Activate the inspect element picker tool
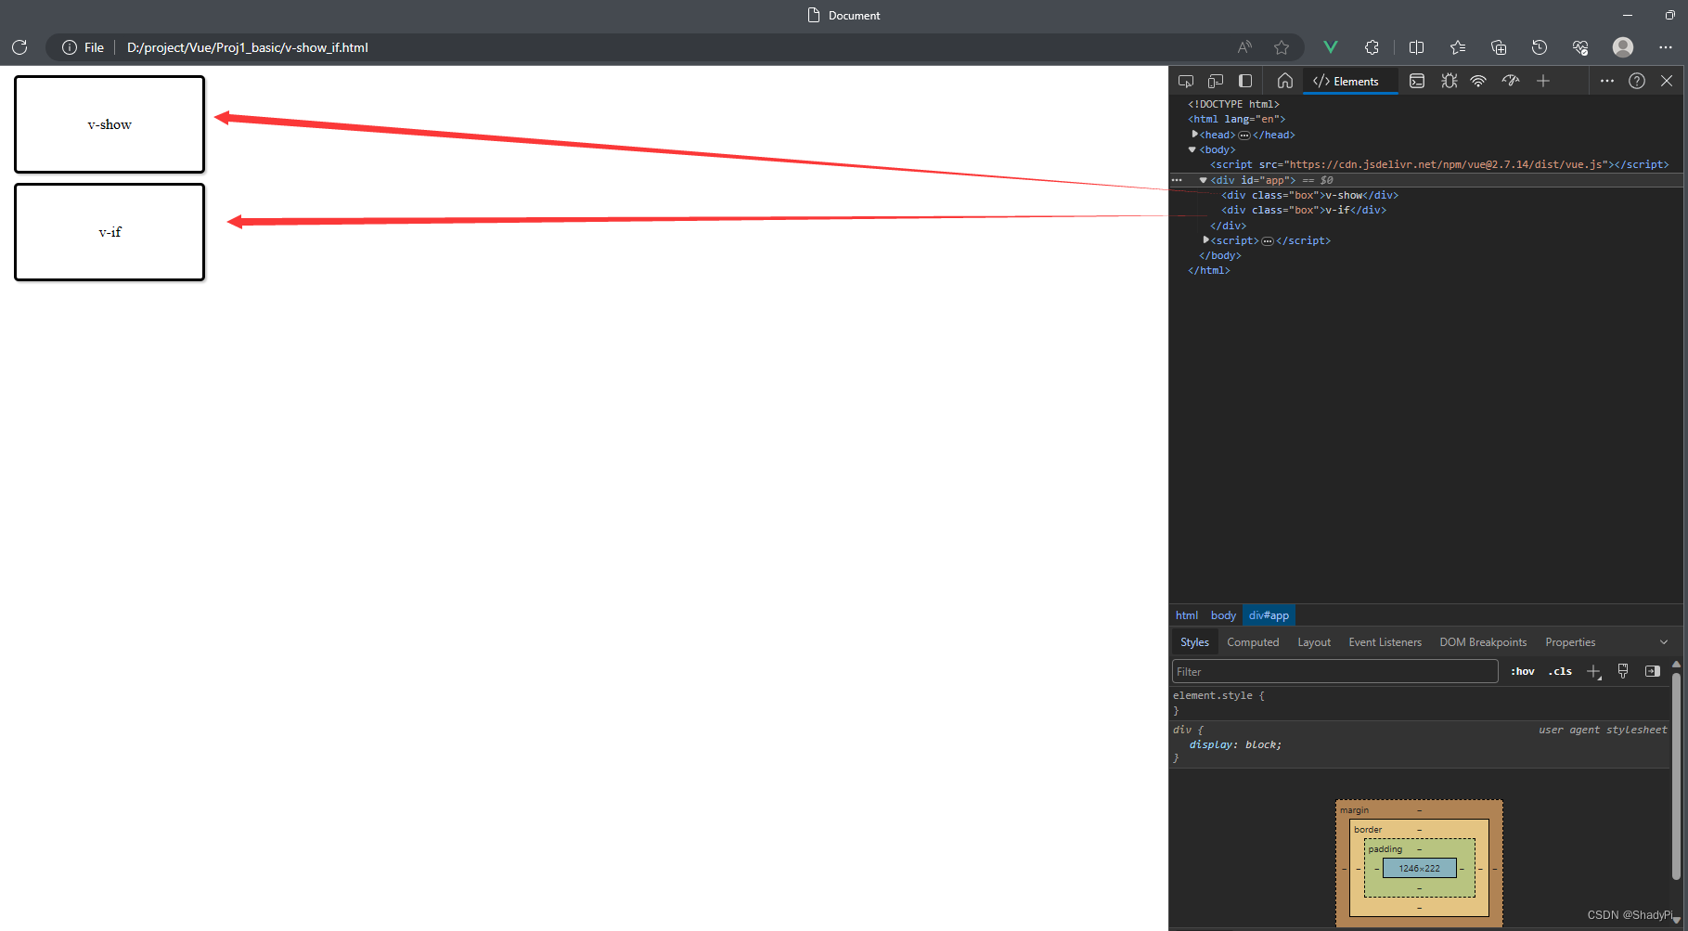Screen dimensions: 1688x931 click(1186, 81)
